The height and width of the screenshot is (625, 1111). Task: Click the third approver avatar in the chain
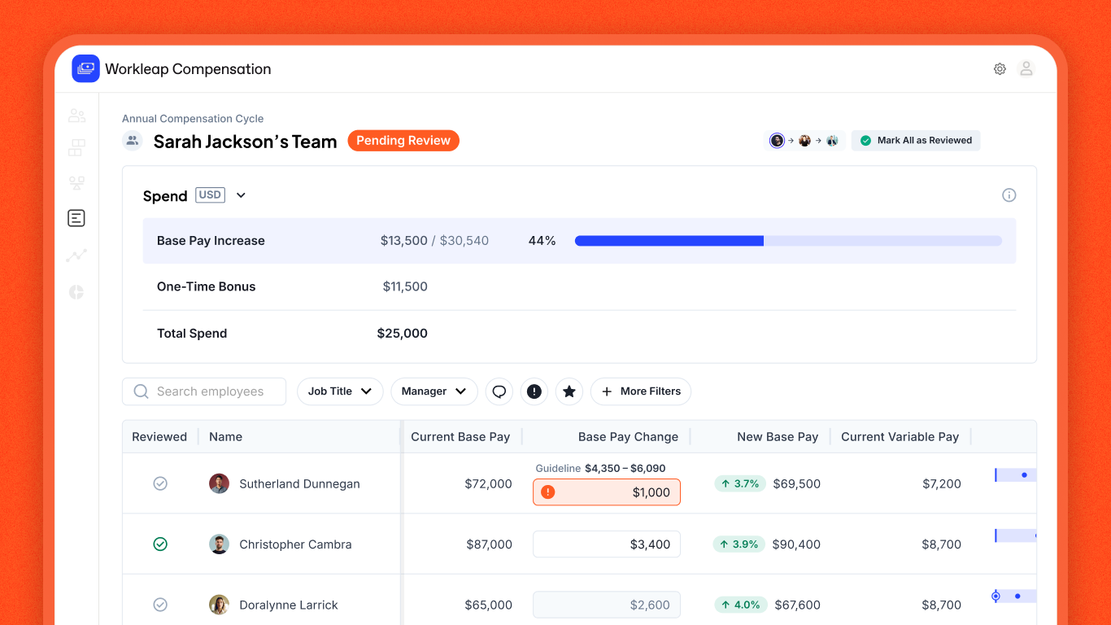coord(832,141)
